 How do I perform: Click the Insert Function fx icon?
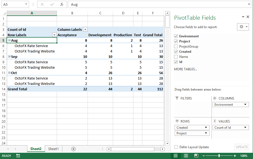click(62, 4)
